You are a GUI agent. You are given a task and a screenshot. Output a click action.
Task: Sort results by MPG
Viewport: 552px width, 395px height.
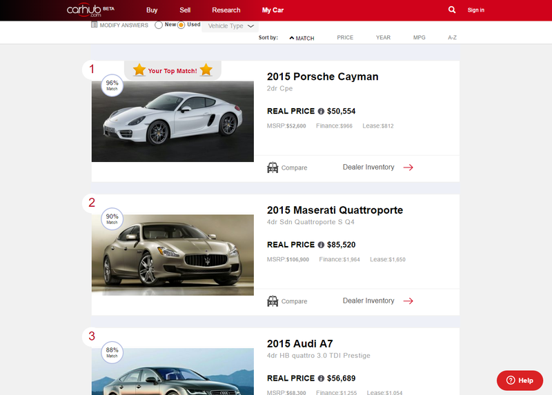[419, 37]
